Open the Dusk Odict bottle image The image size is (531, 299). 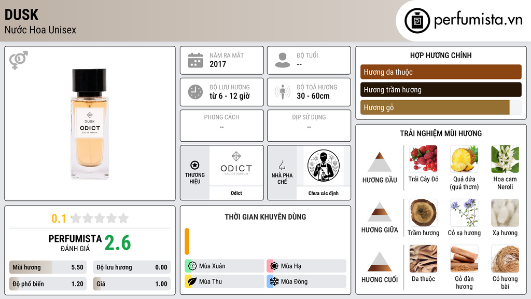[x=90, y=124]
